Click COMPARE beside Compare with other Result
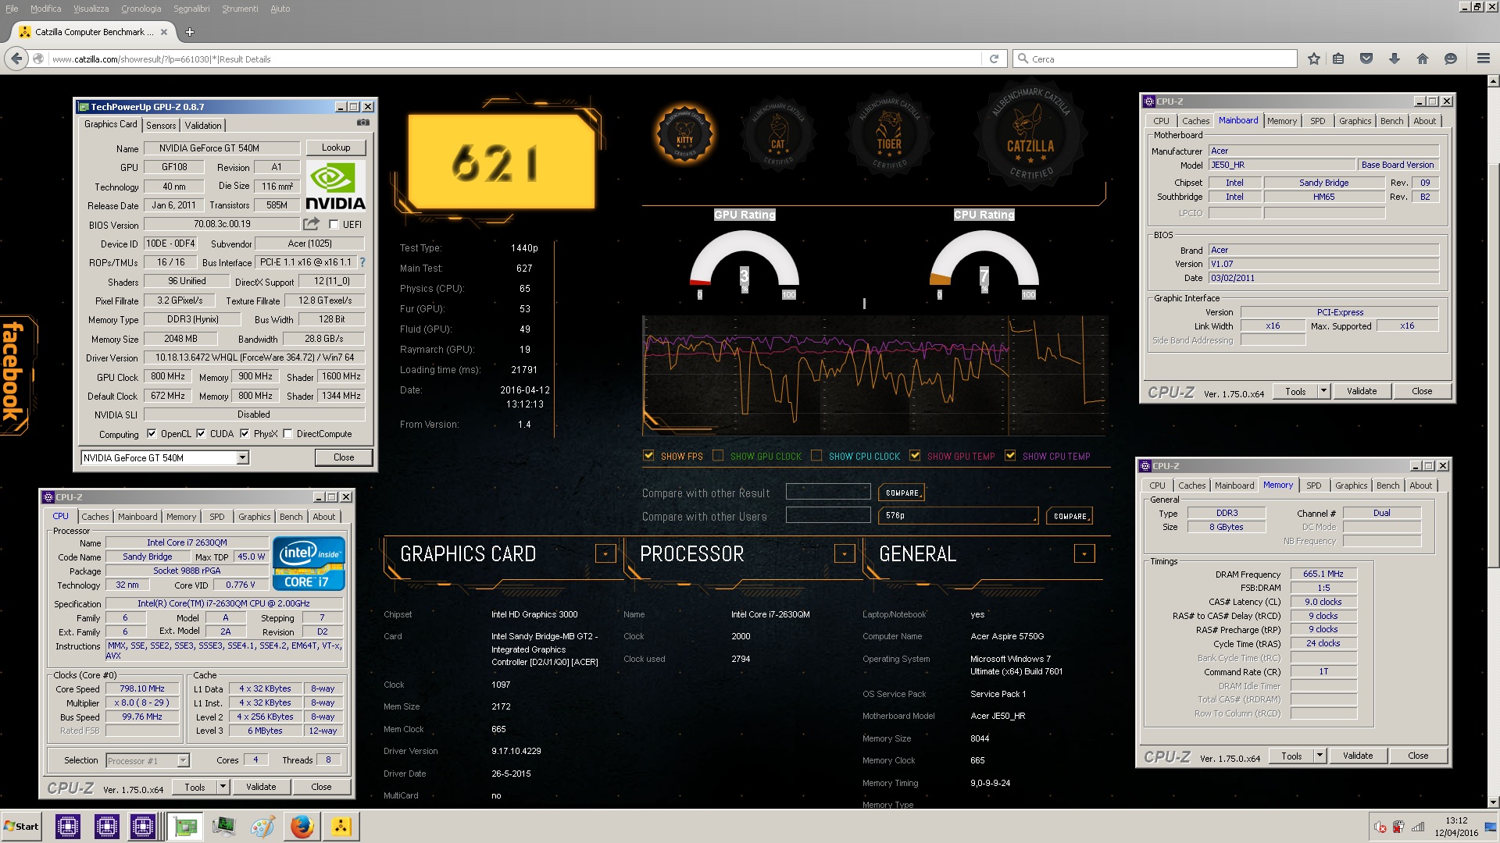 click(902, 493)
